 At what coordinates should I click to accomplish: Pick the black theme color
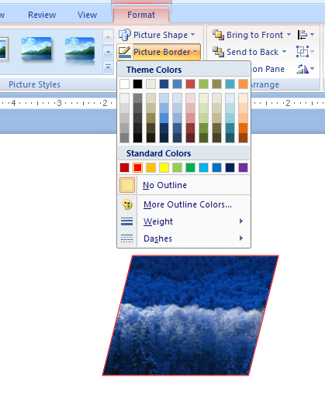click(137, 84)
